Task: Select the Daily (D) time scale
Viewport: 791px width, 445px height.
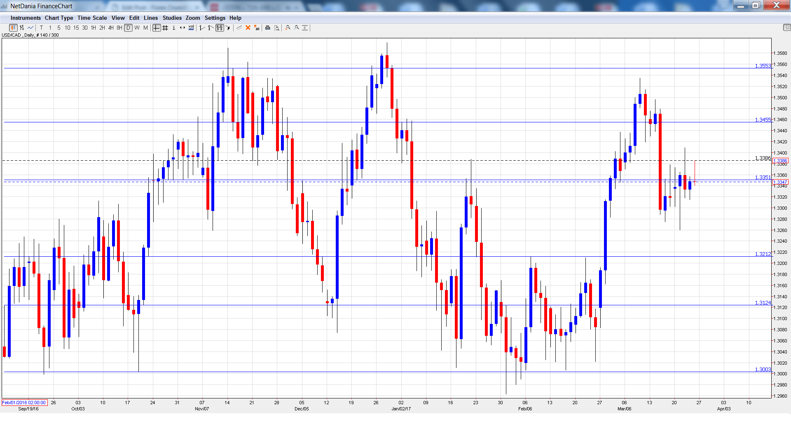Action: [x=128, y=28]
